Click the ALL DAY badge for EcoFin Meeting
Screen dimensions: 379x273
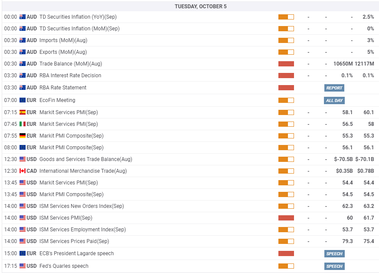pyautogui.click(x=334, y=100)
